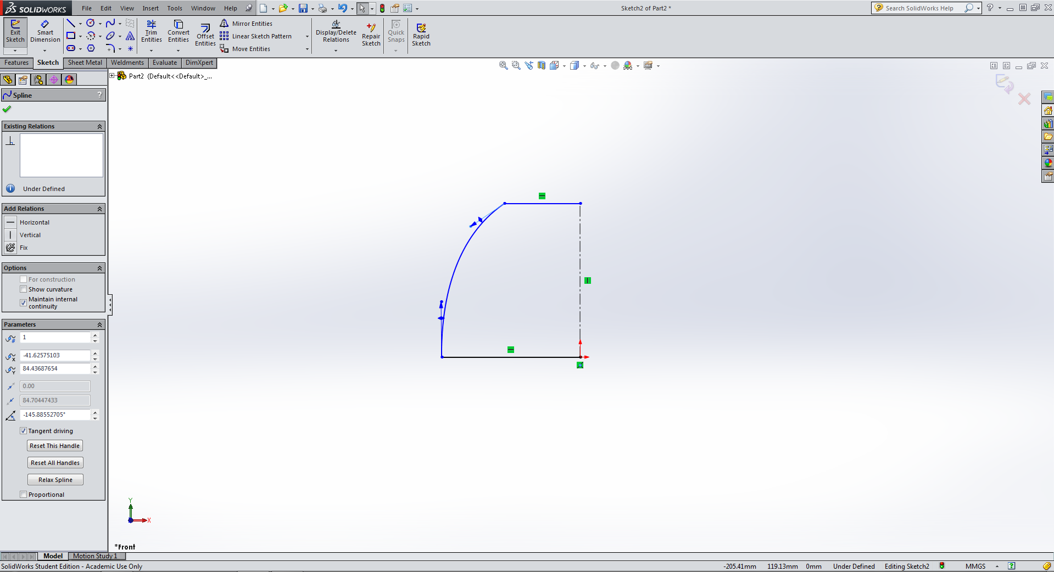The height and width of the screenshot is (572, 1054).
Task: Select the Spline sketch tool
Action: click(110, 23)
